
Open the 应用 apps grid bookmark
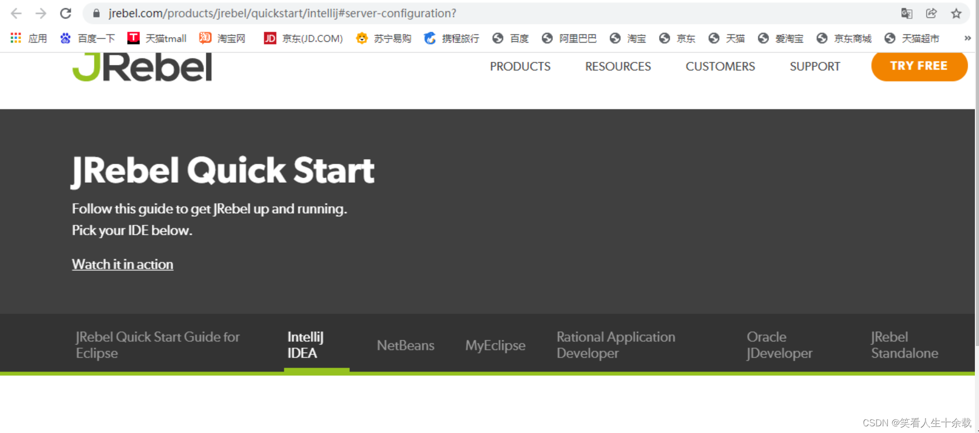click(29, 38)
